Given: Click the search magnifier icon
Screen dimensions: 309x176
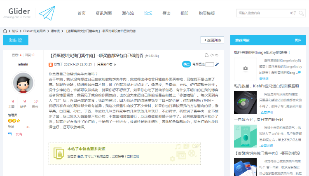Looking at the screenshot, I should [x=301, y=13].
